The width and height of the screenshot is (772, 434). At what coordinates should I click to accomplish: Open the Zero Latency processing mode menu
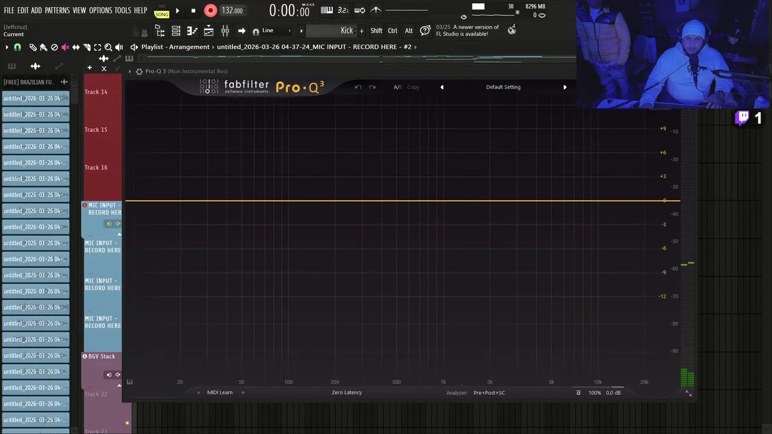347,392
